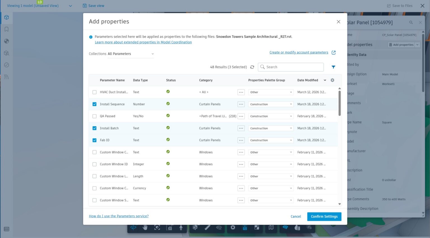Uncheck the Fab ID checkbox
430x238 pixels.
click(x=94, y=140)
